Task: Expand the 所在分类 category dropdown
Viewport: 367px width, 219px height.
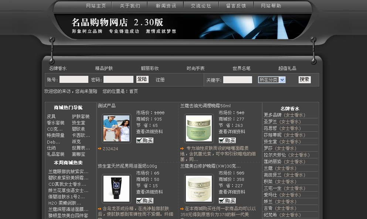Action: click(272, 80)
